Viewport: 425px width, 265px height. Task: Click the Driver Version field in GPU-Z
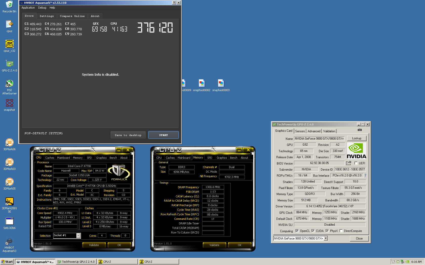[x=330, y=206]
